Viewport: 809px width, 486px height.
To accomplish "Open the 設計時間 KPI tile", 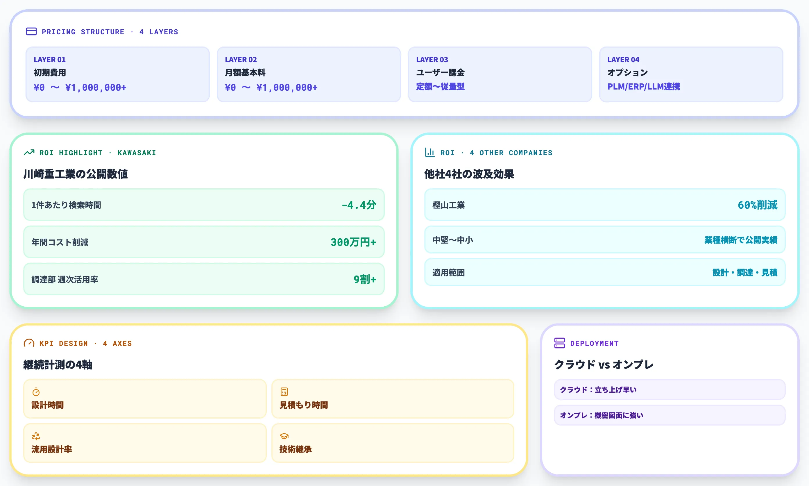I will [x=145, y=399].
